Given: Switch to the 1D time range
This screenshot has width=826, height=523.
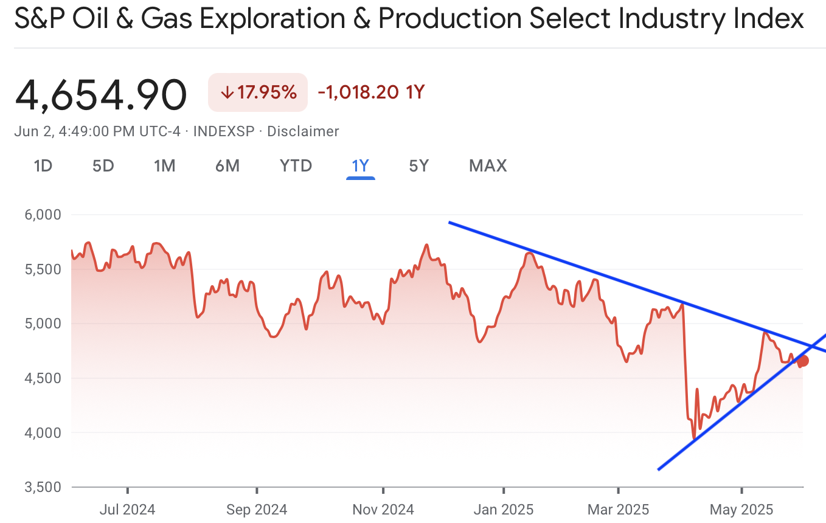Looking at the screenshot, I should point(43,165).
